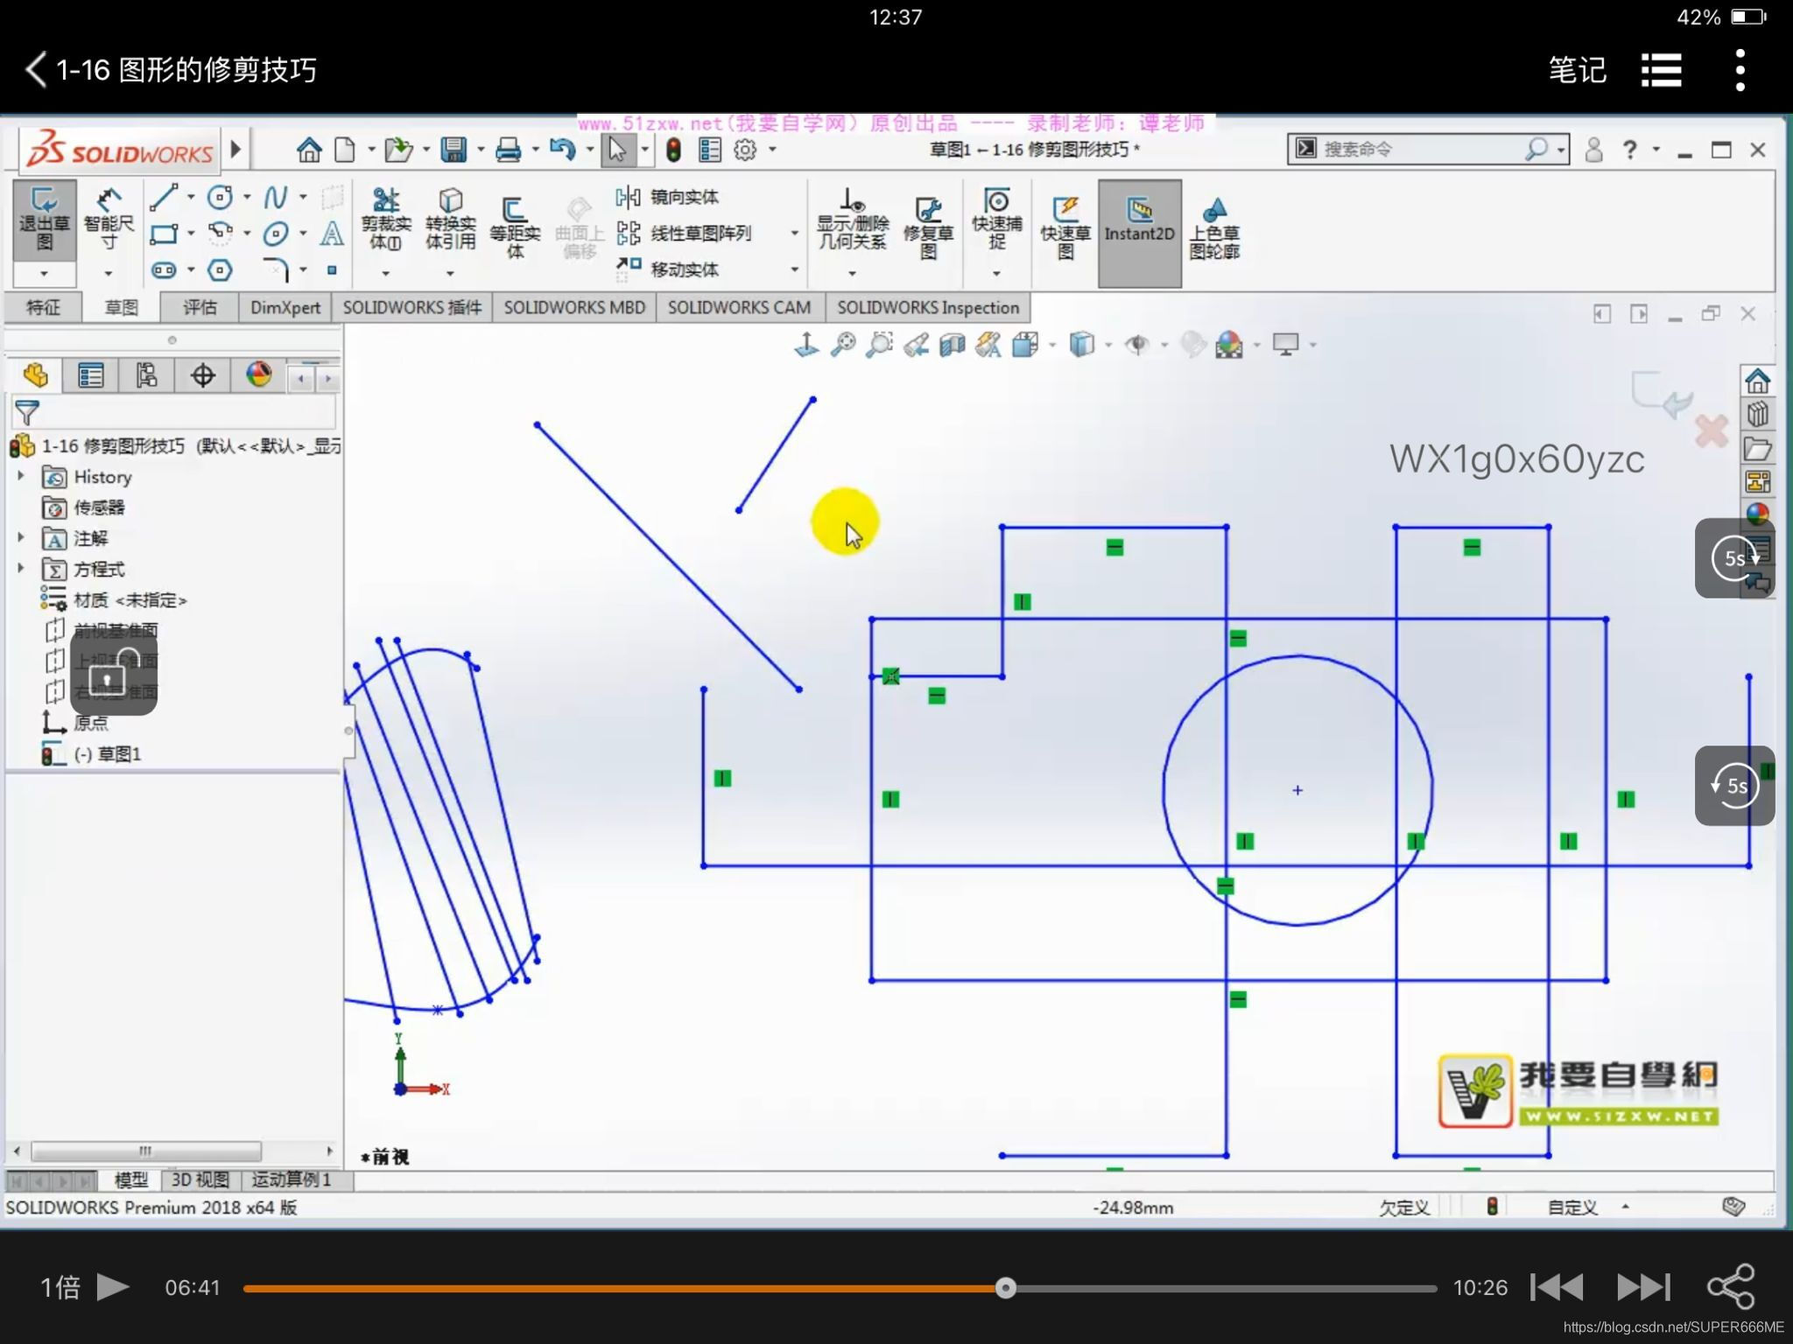Expand the History tree node
This screenshot has height=1344, width=1793.
tap(21, 477)
